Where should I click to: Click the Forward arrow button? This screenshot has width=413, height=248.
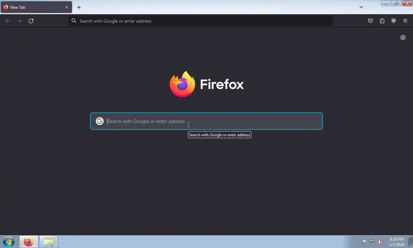(x=19, y=21)
